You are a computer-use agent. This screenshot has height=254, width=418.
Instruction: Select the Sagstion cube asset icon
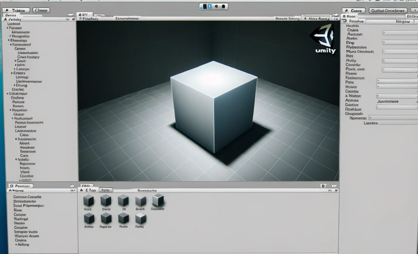click(x=106, y=219)
